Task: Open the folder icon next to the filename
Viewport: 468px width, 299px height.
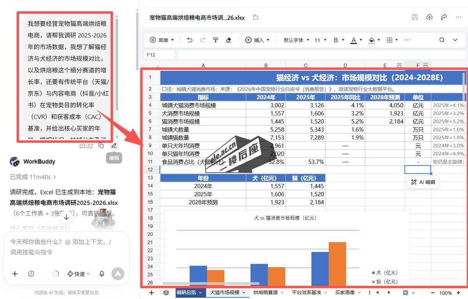Action: 255,17
